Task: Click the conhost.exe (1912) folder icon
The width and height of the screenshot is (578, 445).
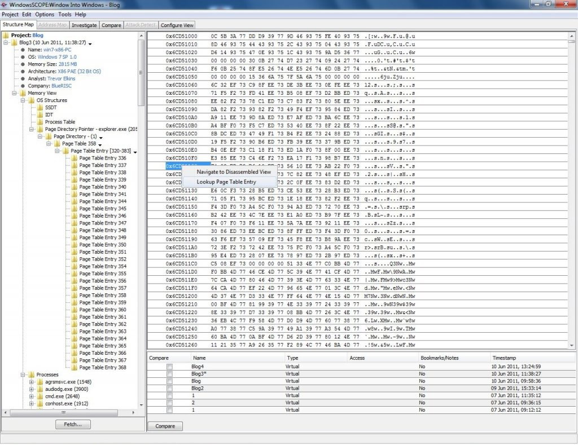Action: pyautogui.click(x=40, y=404)
